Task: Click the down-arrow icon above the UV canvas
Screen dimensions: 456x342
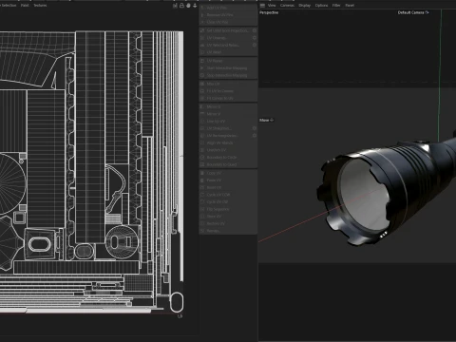Action: [195, 6]
